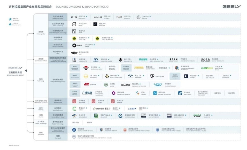Click the smart brand logo

(77, 45)
